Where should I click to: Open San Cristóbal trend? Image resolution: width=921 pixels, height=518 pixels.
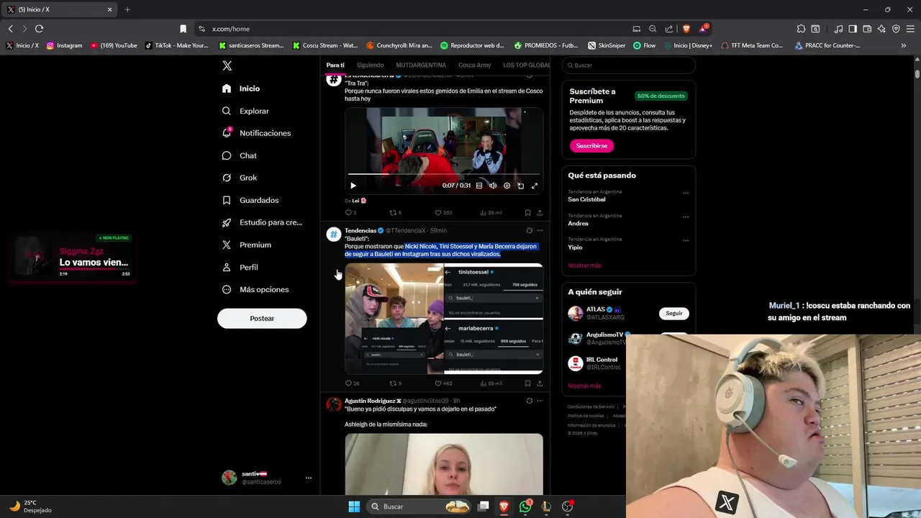pos(586,199)
